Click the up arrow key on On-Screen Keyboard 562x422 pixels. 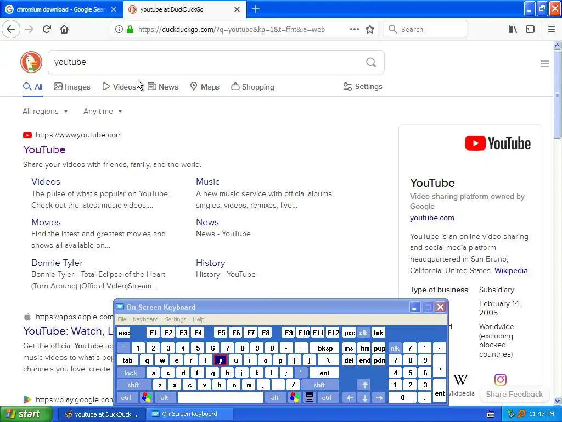click(x=364, y=385)
